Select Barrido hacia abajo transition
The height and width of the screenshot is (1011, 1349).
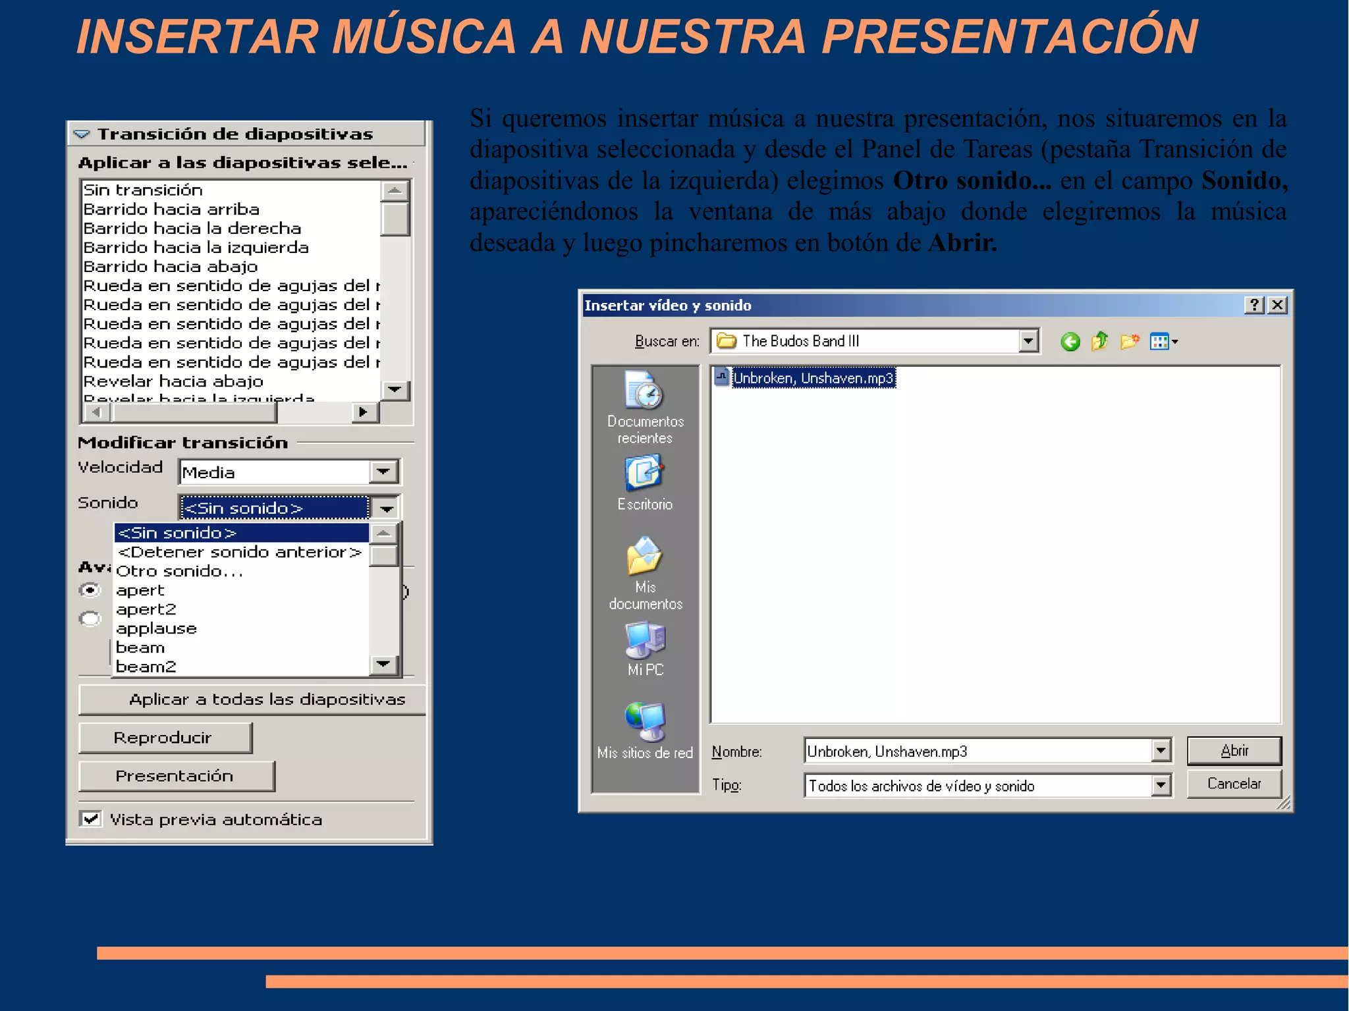tap(231, 267)
